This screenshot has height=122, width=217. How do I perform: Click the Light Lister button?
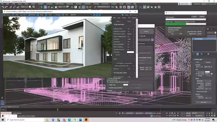[x=204, y=102]
